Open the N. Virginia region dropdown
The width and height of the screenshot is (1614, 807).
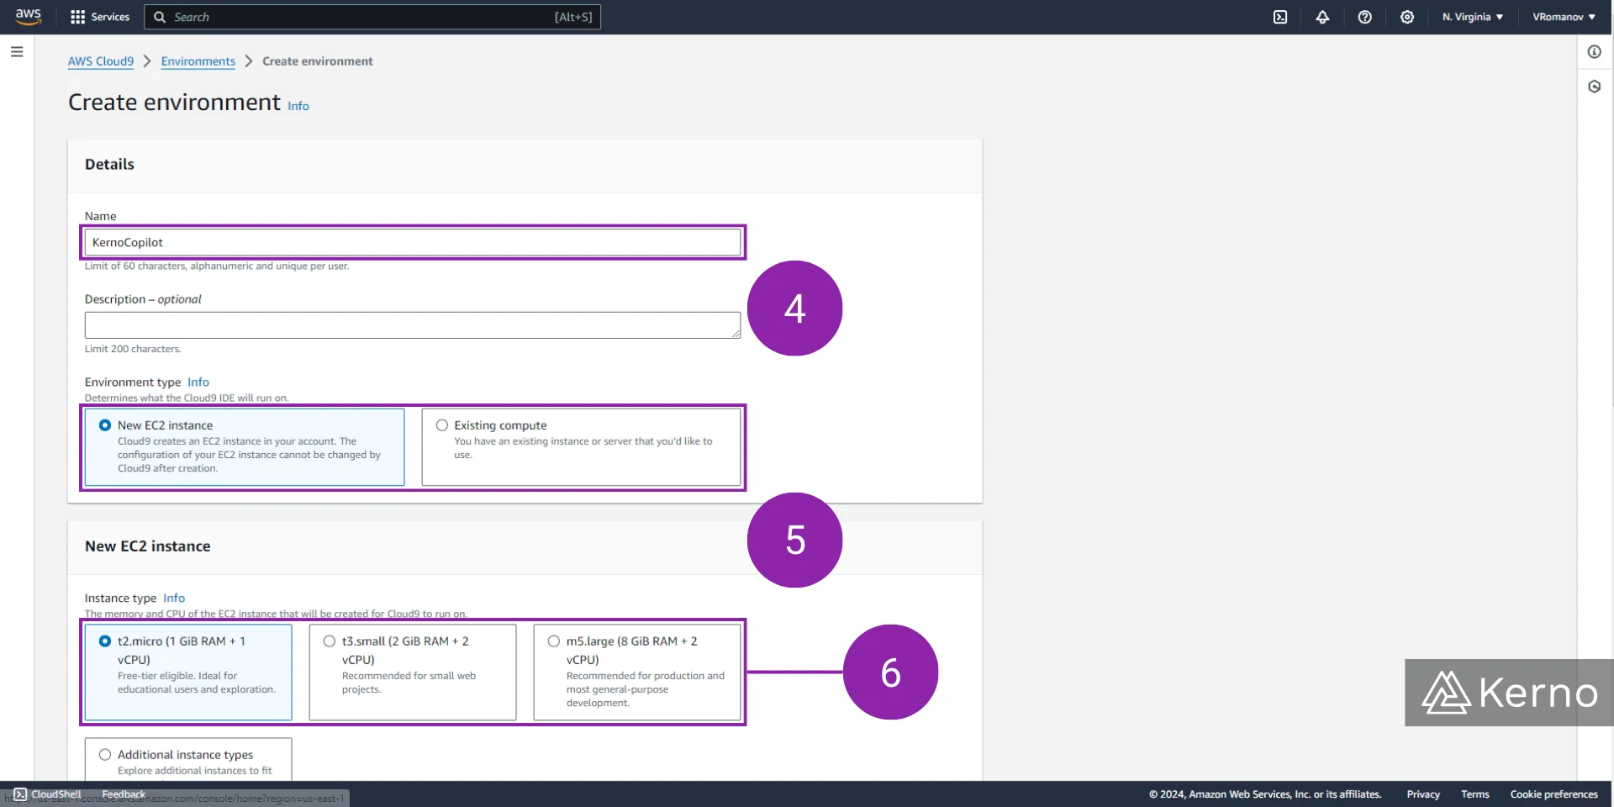[1473, 17]
